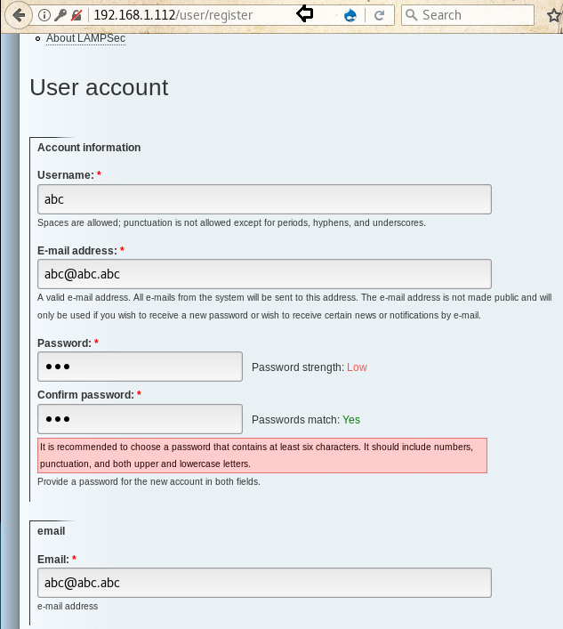Click the crossed-out red icon in address bar
563x629 pixels.
(x=76, y=15)
